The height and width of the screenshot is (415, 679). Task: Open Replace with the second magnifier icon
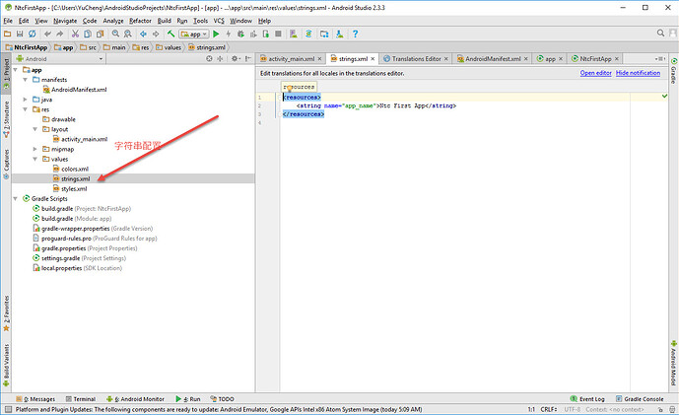coord(128,34)
